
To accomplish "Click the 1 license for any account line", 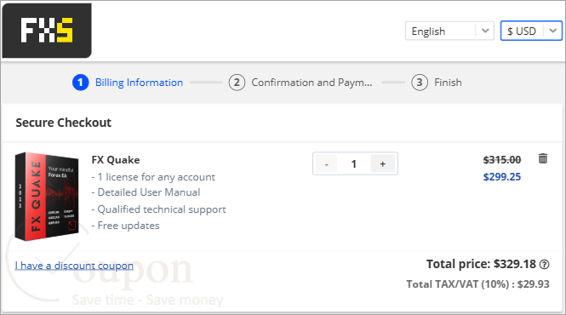I will click(x=153, y=177).
